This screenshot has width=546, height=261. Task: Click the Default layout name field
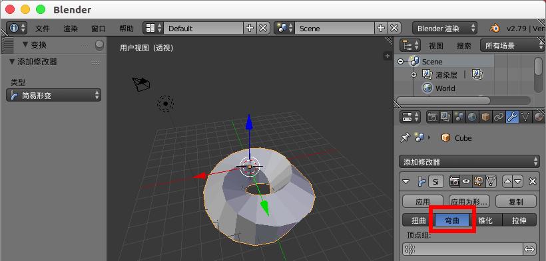coord(204,28)
